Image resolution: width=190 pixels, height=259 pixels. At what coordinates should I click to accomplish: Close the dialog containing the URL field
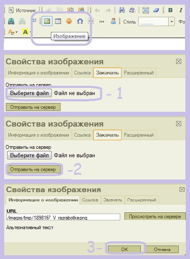[182, 189]
